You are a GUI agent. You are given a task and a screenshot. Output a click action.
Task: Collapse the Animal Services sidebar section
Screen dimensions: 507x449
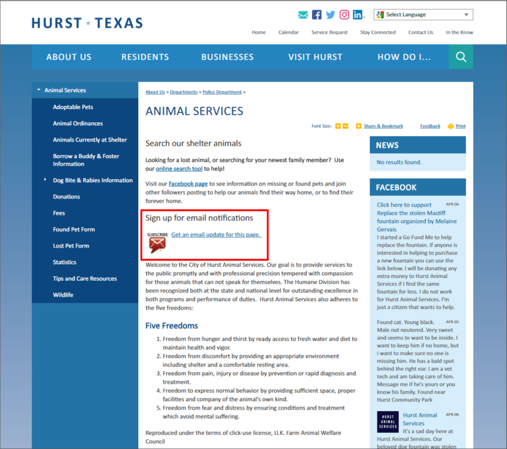[x=39, y=90]
